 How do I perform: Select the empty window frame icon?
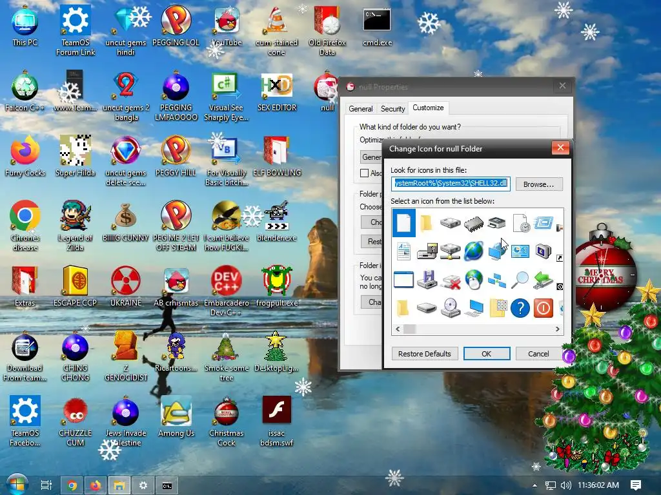403,280
